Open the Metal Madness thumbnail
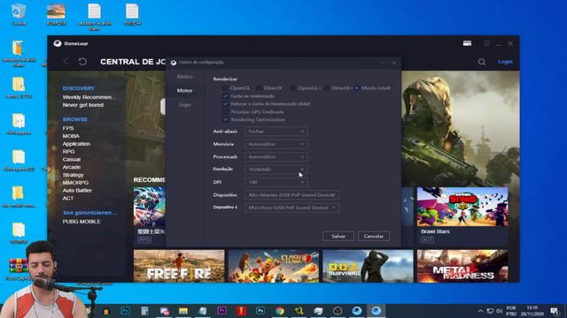 point(462,266)
